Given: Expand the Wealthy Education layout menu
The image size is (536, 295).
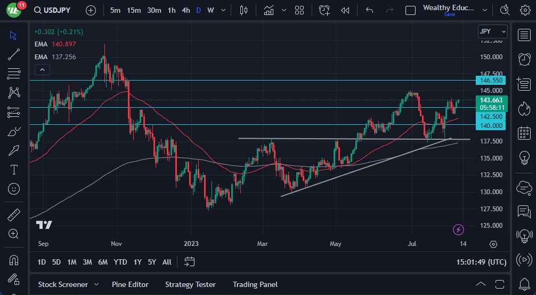Looking at the screenshot, I should point(485,10).
